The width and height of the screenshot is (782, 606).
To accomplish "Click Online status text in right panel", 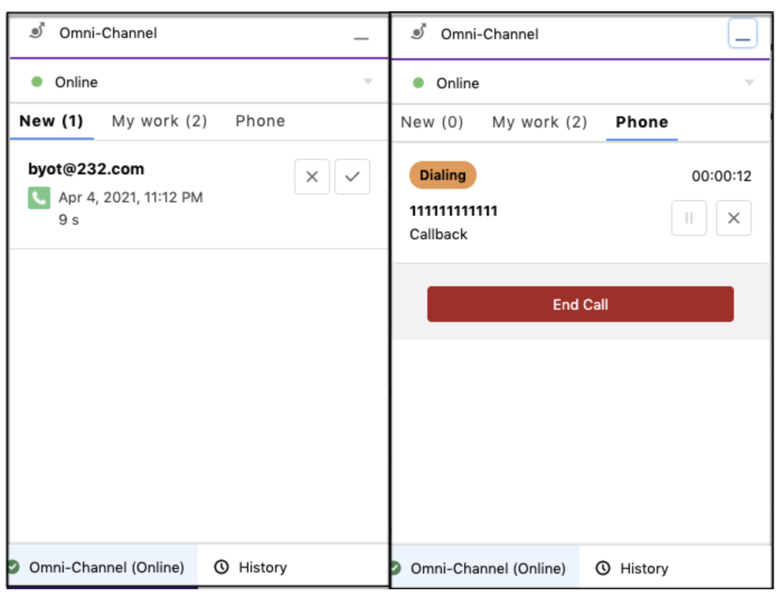I will point(458,83).
